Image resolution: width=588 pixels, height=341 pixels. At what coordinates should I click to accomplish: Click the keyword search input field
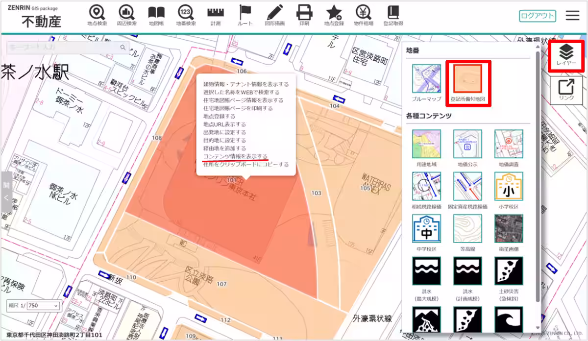[62, 47]
